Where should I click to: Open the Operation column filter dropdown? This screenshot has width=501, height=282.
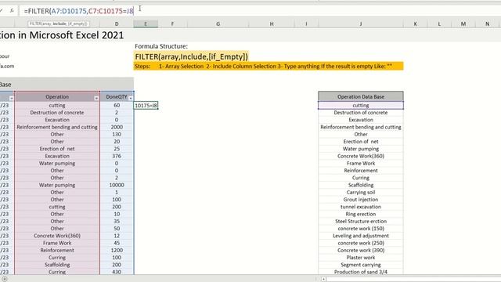coord(96,99)
